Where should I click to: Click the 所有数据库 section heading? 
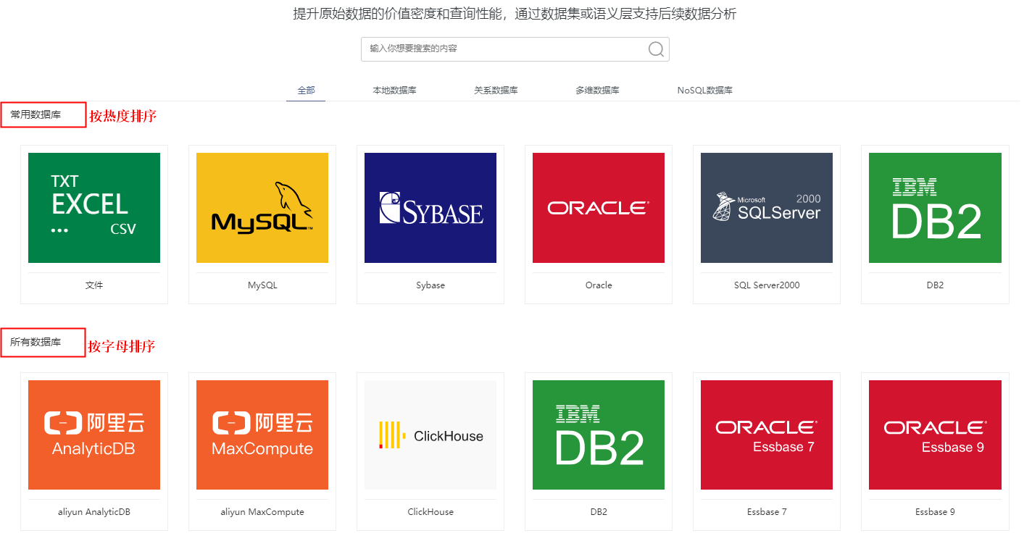36,342
